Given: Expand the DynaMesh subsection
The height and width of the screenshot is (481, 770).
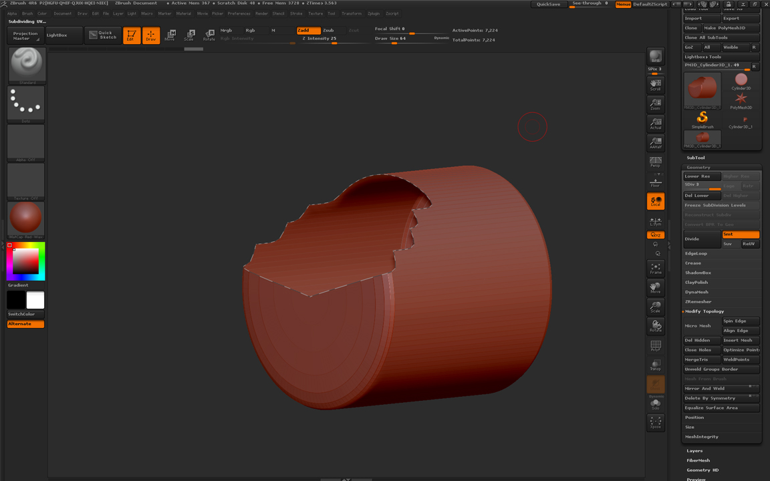Looking at the screenshot, I should click(x=696, y=292).
